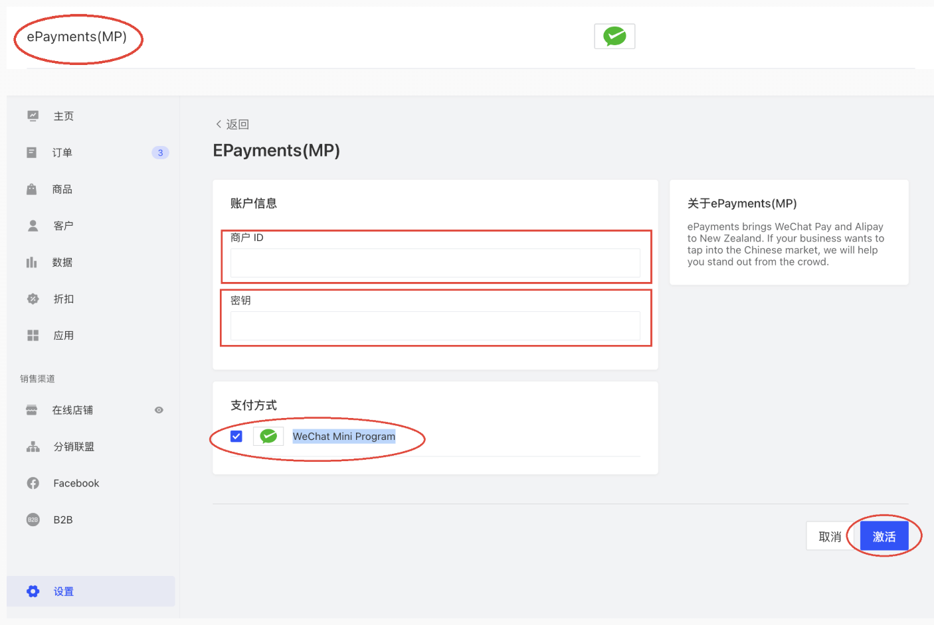Click the WeChat icon beside Mini Program
This screenshot has height=625, width=934.
268,436
